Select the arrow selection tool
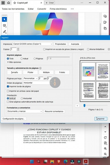The image size is (110, 165). click(x=4, y=19)
